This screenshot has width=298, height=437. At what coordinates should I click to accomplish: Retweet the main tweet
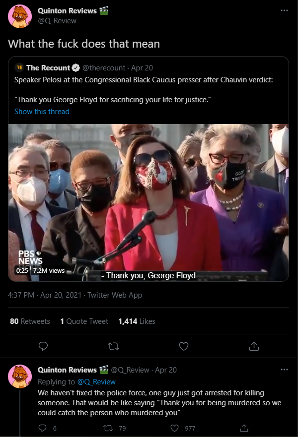click(113, 346)
